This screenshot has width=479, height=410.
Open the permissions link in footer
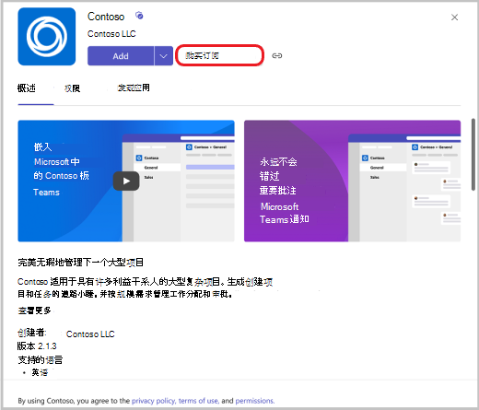pos(255,401)
